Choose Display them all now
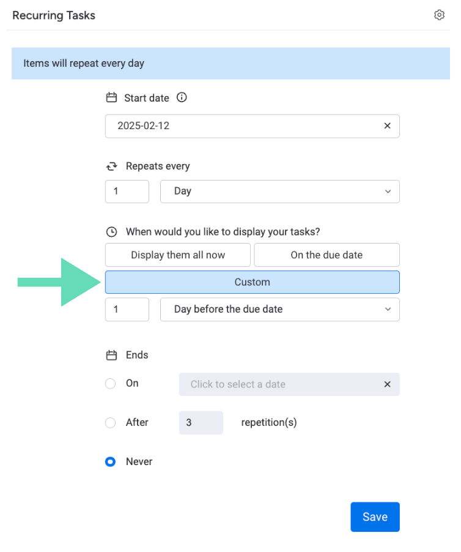 [177, 255]
